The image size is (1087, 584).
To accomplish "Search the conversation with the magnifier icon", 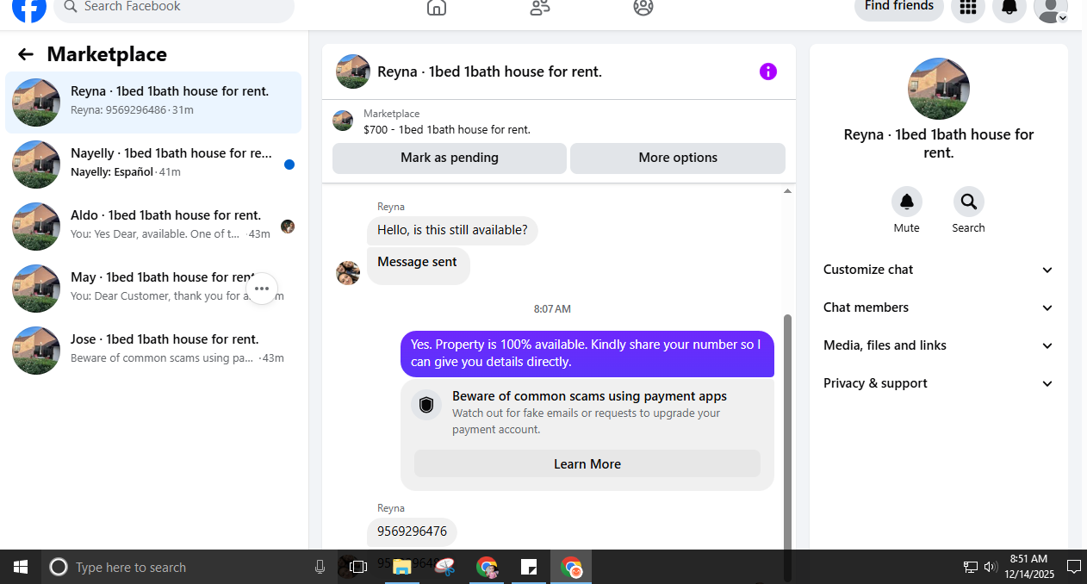I will tap(968, 202).
